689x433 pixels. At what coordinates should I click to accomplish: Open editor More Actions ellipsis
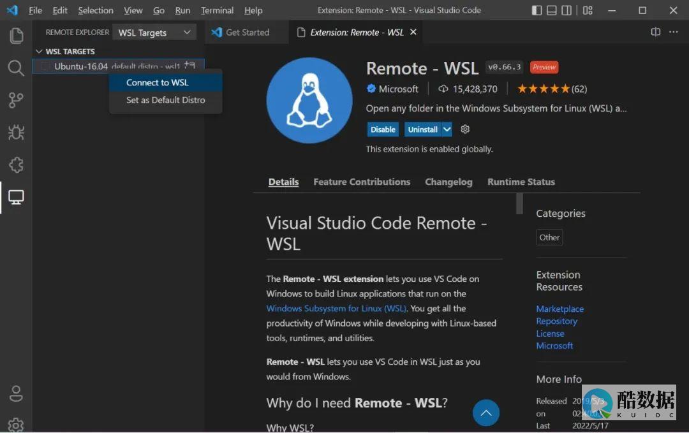tap(674, 32)
